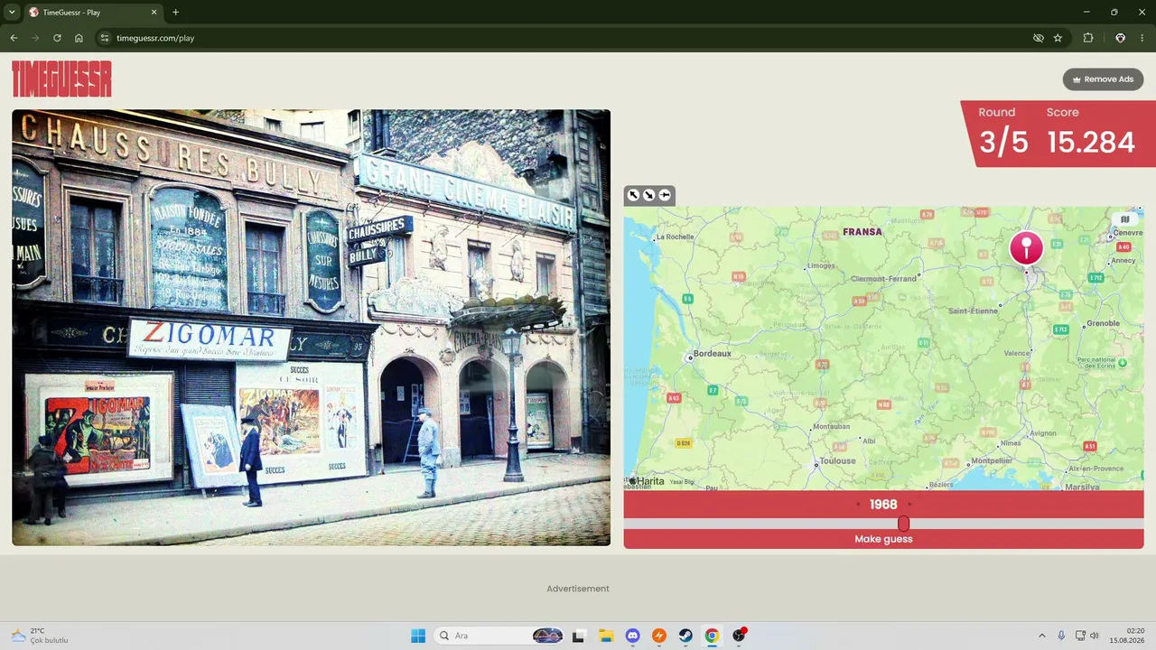Open Steam from the taskbar
Image resolution: width=1156 pixels, height=650 pixels.
pyautogui.click(x=685, y=636)
